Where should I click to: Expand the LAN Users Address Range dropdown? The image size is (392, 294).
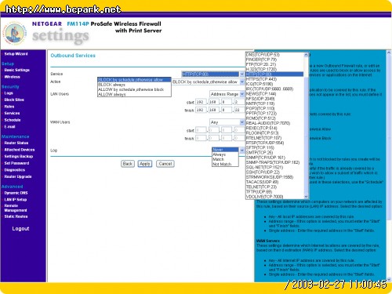(x=242, y=94)
